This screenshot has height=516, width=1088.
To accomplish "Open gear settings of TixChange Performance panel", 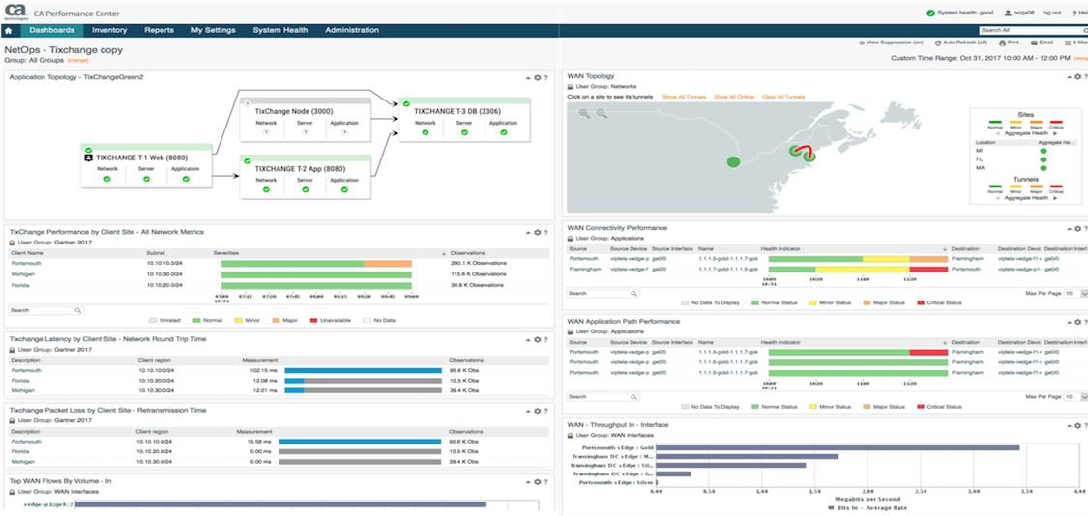I will 537,232.
